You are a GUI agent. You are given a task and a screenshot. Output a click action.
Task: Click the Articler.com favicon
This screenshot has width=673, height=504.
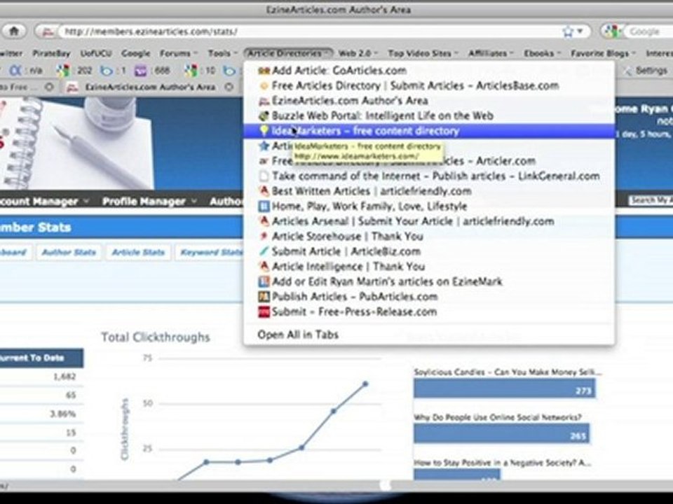pyautogui.click(x=264, y=161)
